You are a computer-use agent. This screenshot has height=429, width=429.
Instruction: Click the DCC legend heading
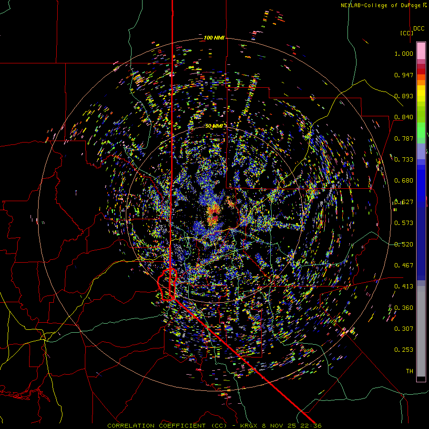(x=419, y=29)
